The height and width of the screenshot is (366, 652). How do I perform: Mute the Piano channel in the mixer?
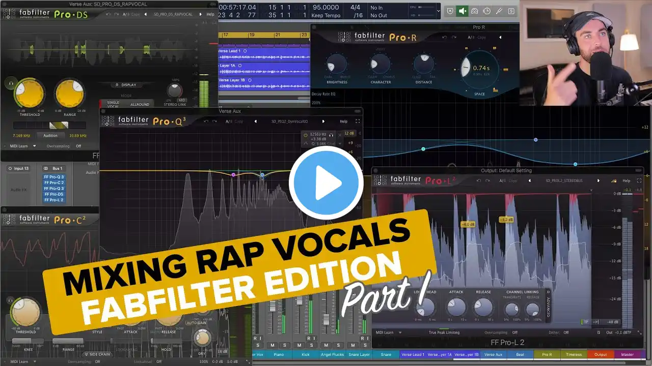coord(273,345)
